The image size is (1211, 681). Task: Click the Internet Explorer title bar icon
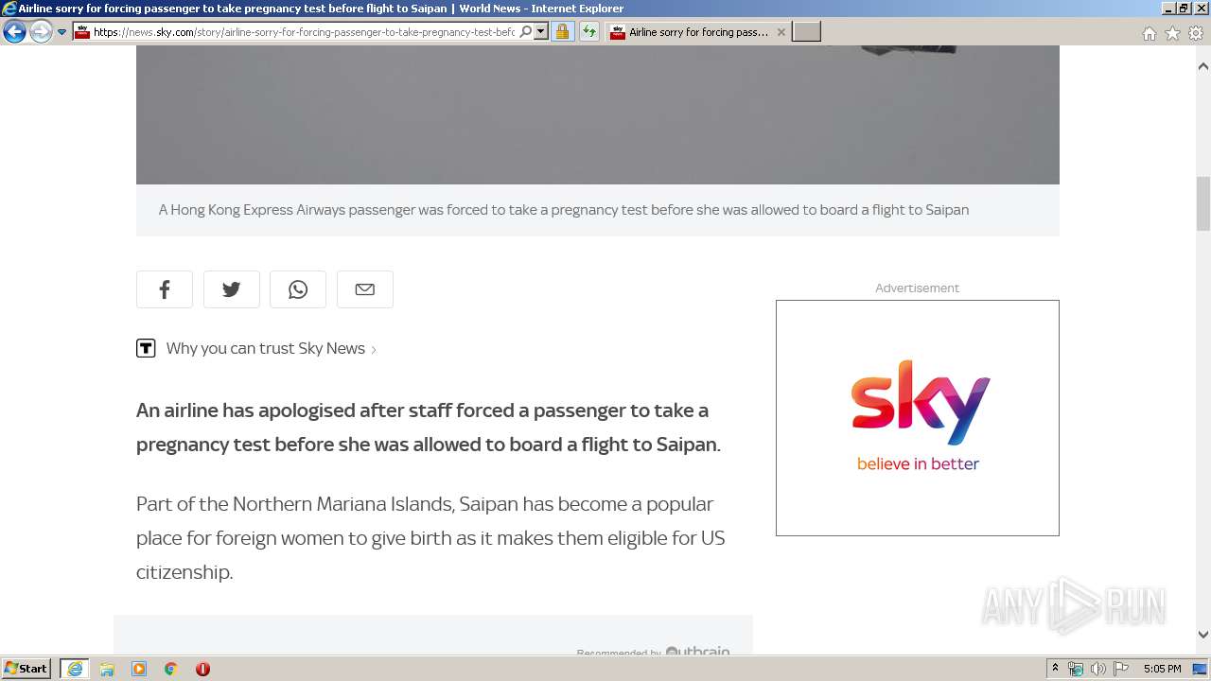[9, 9]
